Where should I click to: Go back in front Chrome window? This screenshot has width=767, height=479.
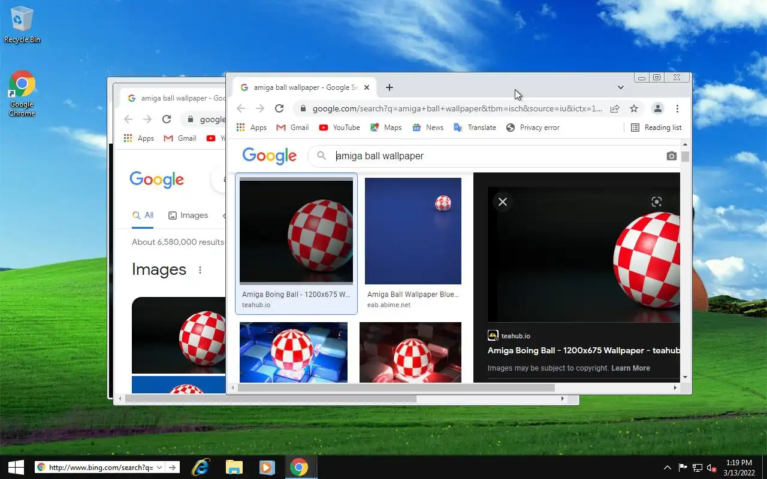click(241, 108)
